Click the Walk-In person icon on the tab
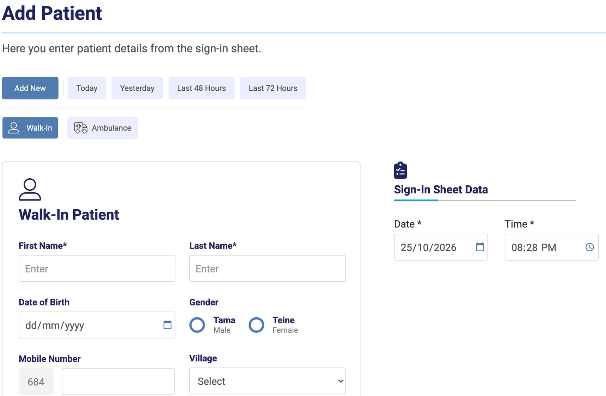 [14, 128]
